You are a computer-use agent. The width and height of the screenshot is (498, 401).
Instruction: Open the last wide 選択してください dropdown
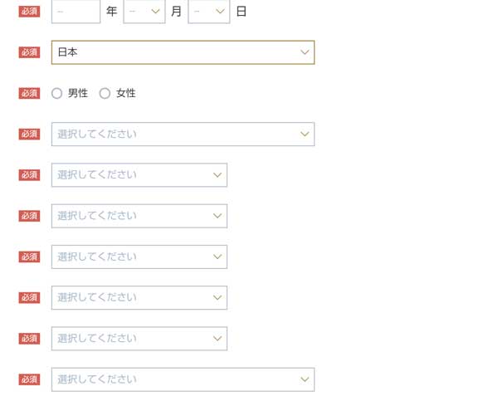coord(183,379)
